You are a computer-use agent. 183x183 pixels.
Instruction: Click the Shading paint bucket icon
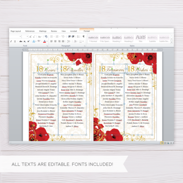pyautogui.click(x=75, y=41)
